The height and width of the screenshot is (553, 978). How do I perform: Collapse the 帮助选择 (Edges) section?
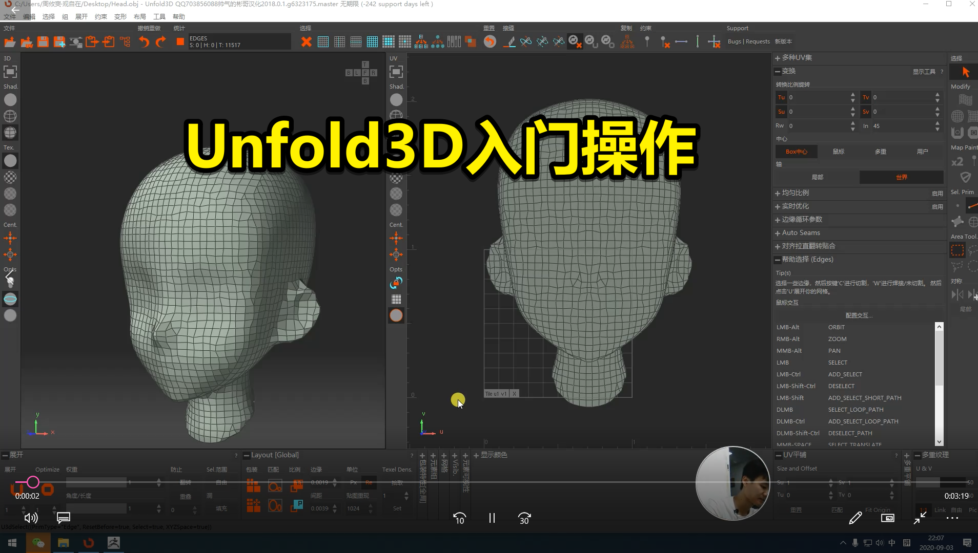778,260
